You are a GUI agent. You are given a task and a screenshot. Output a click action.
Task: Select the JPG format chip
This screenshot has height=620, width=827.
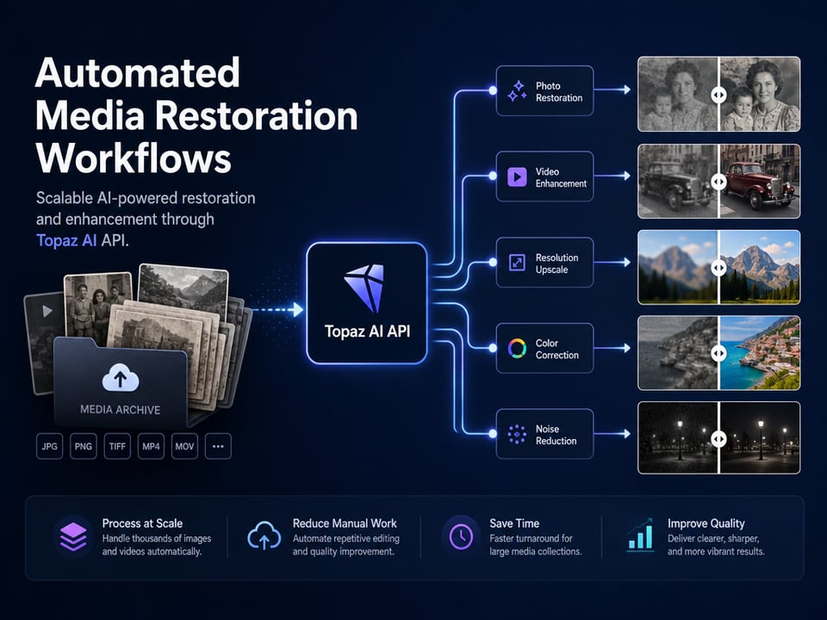50,447
